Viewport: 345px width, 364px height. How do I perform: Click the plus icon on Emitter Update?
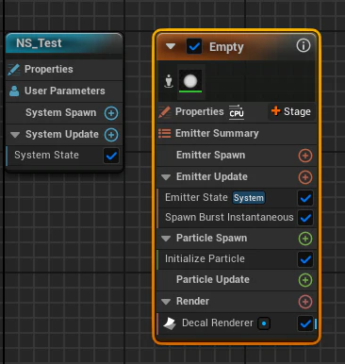[x=305, y=177]
